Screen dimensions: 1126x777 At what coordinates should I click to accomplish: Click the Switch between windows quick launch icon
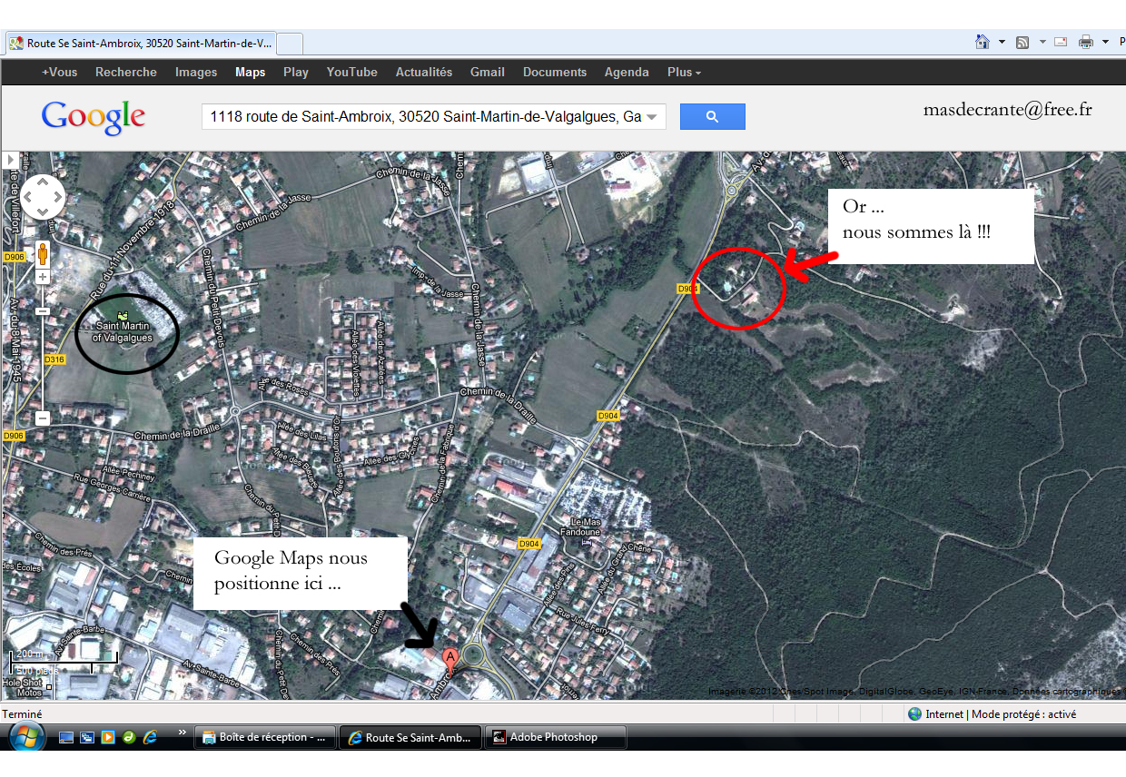[x=87, y=737]
